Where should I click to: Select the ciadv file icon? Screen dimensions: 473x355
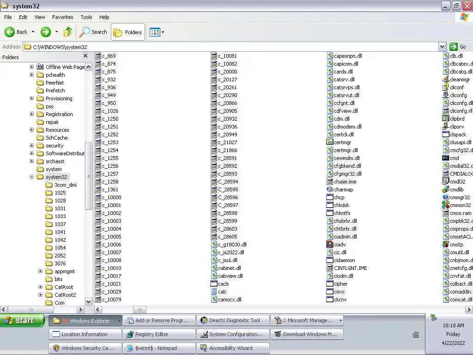(x=330, y=244)
